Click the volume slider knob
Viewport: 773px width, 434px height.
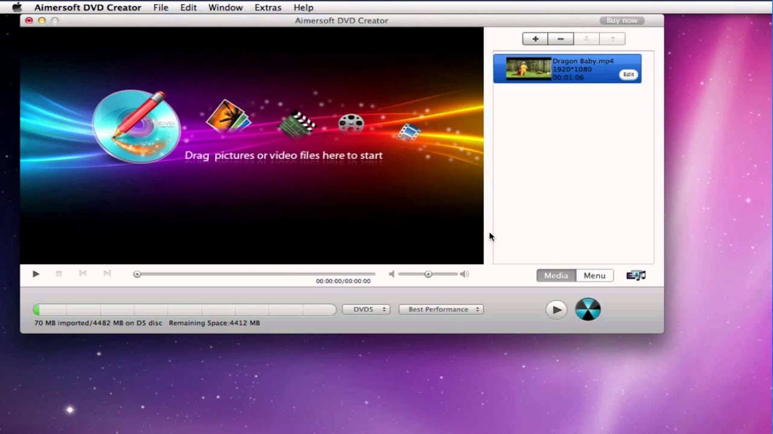pyautogui.click(x=428, y=274)
